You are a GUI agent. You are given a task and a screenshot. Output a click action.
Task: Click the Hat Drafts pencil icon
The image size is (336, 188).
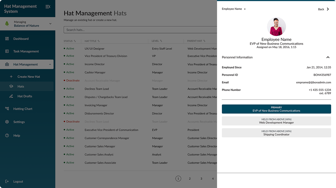(x=11, y=96)
